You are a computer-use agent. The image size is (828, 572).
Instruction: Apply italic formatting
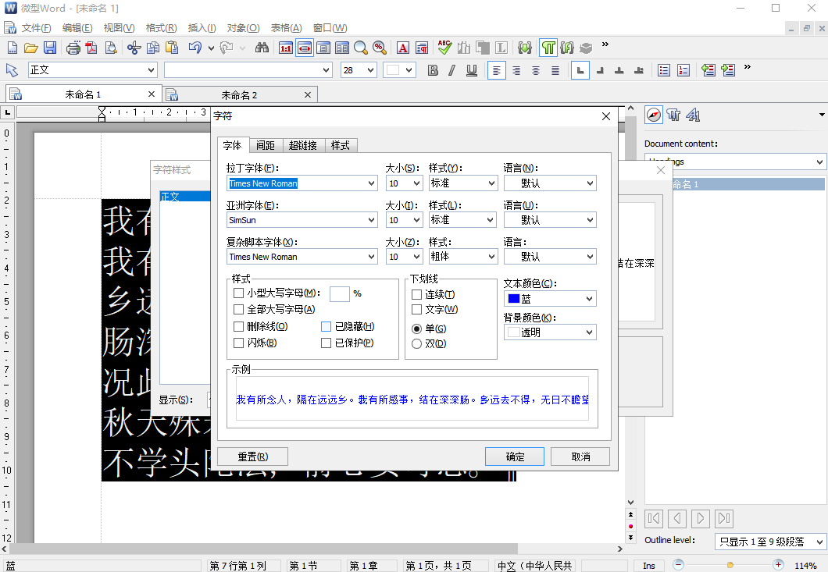[452, 70]
